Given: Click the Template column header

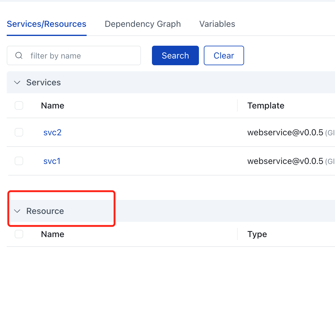Looking at the screenshot, I should [x=266, y=105].
